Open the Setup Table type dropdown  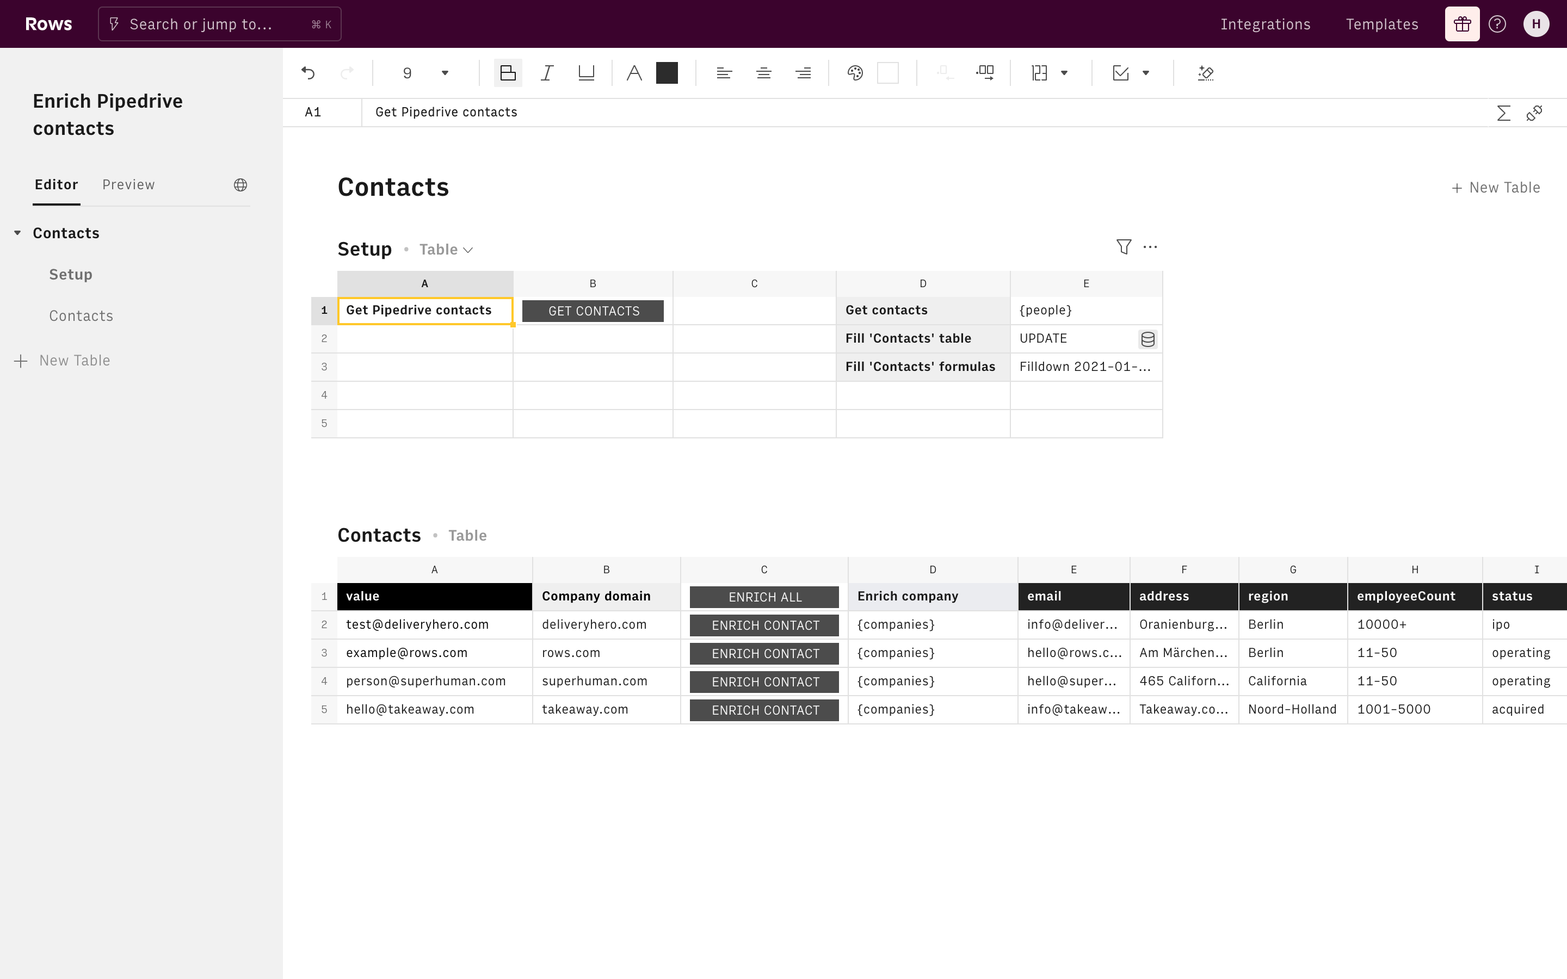click(446, 250)
